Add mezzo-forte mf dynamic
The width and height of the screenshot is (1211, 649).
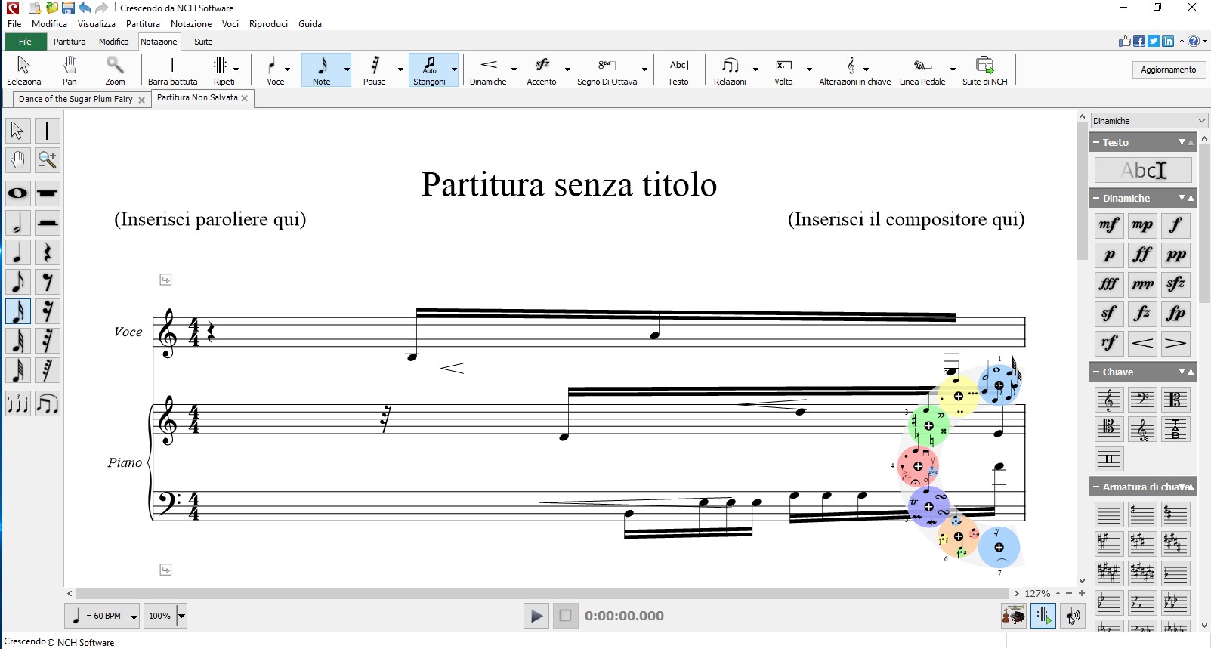click(1109, 225)
